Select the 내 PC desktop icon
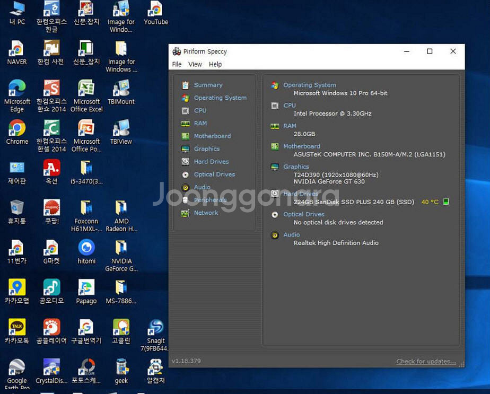 (x=17, y=13)
